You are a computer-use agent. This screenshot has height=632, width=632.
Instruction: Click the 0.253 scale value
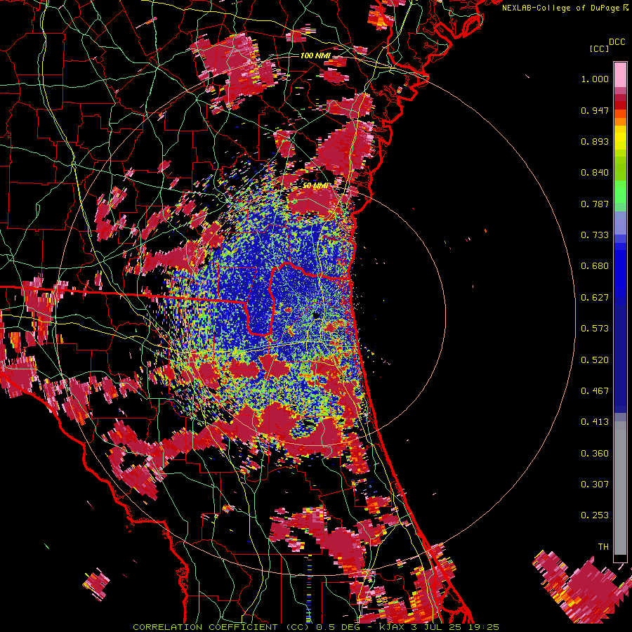point(595,515)
